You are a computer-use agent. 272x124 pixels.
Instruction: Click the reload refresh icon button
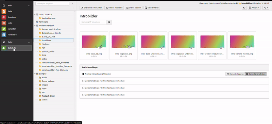pos(244,7)
